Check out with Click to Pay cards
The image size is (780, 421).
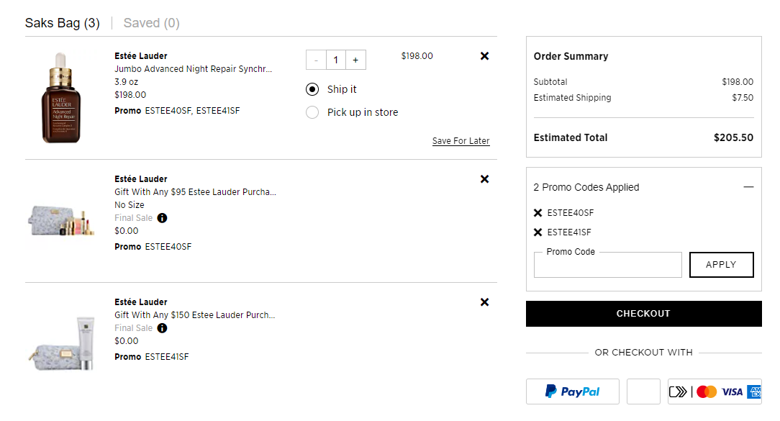[x=715, y=391]
